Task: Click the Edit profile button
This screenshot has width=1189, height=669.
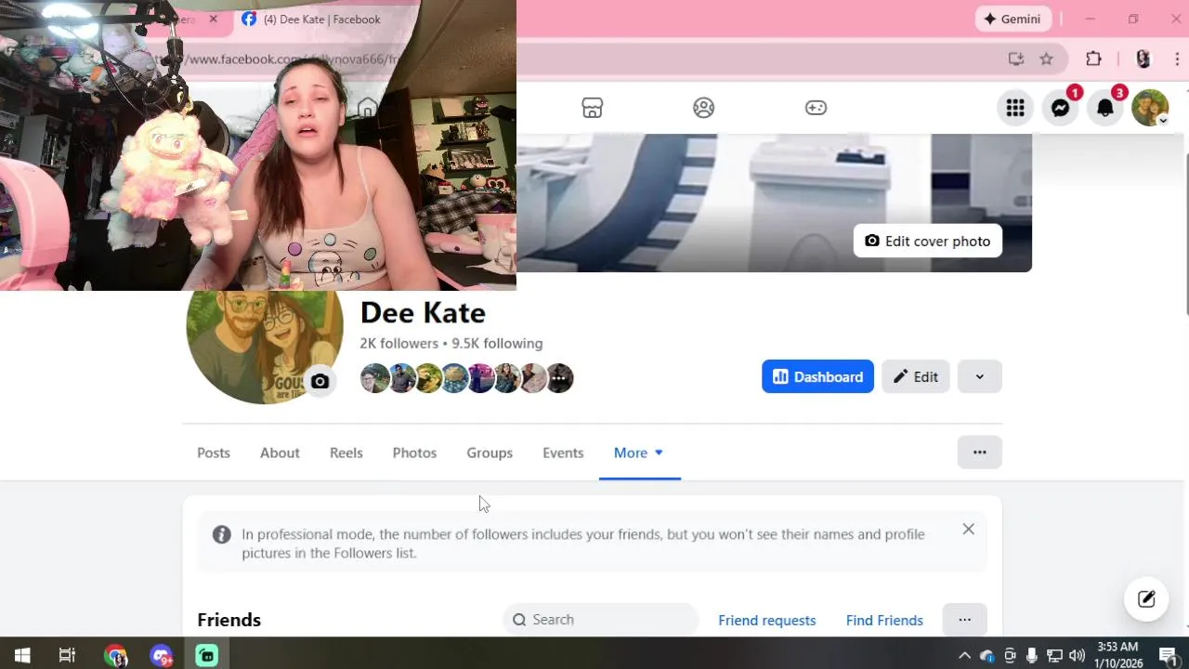Action: click(x=915, y=376)
